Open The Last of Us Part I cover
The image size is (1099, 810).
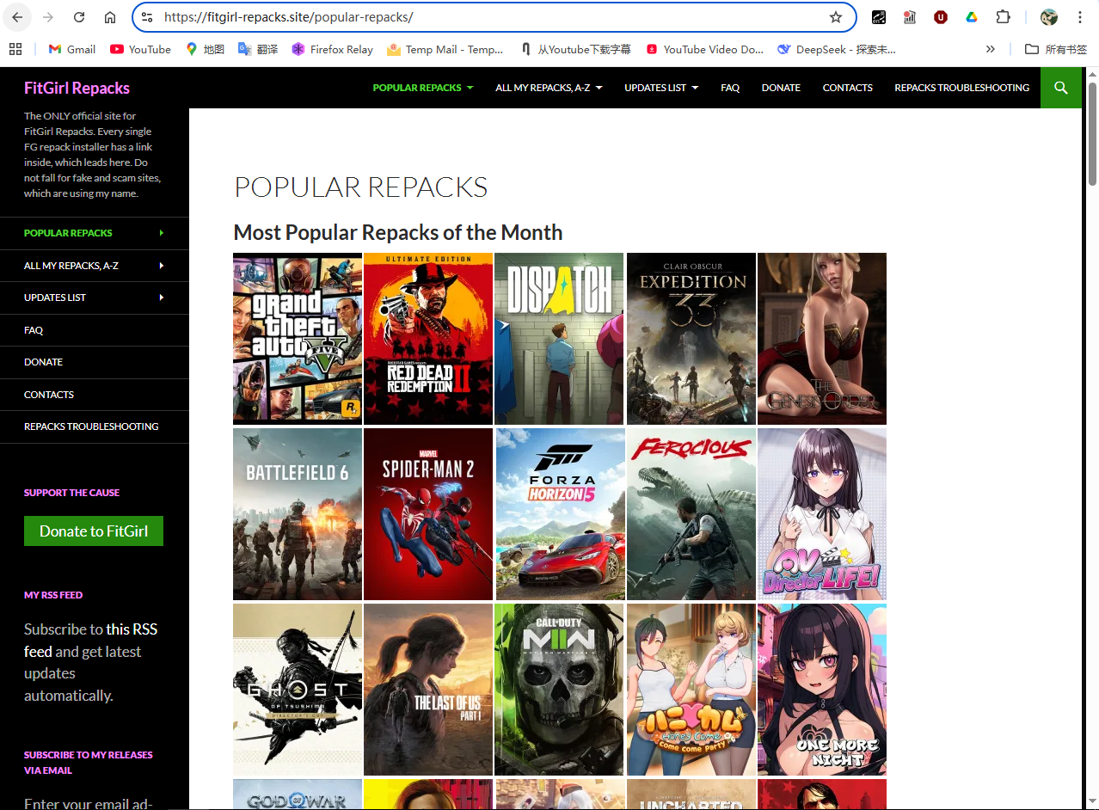tap(428, 690)
